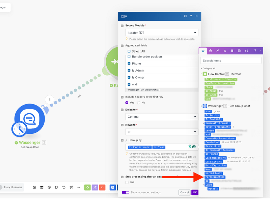
Task: Click the wrench icon on the connector
Action: (79, 96)
